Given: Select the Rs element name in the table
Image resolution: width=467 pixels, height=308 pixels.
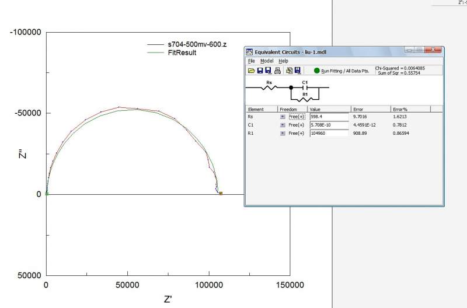Looking at the screenshot, I should tap(250, 117).
